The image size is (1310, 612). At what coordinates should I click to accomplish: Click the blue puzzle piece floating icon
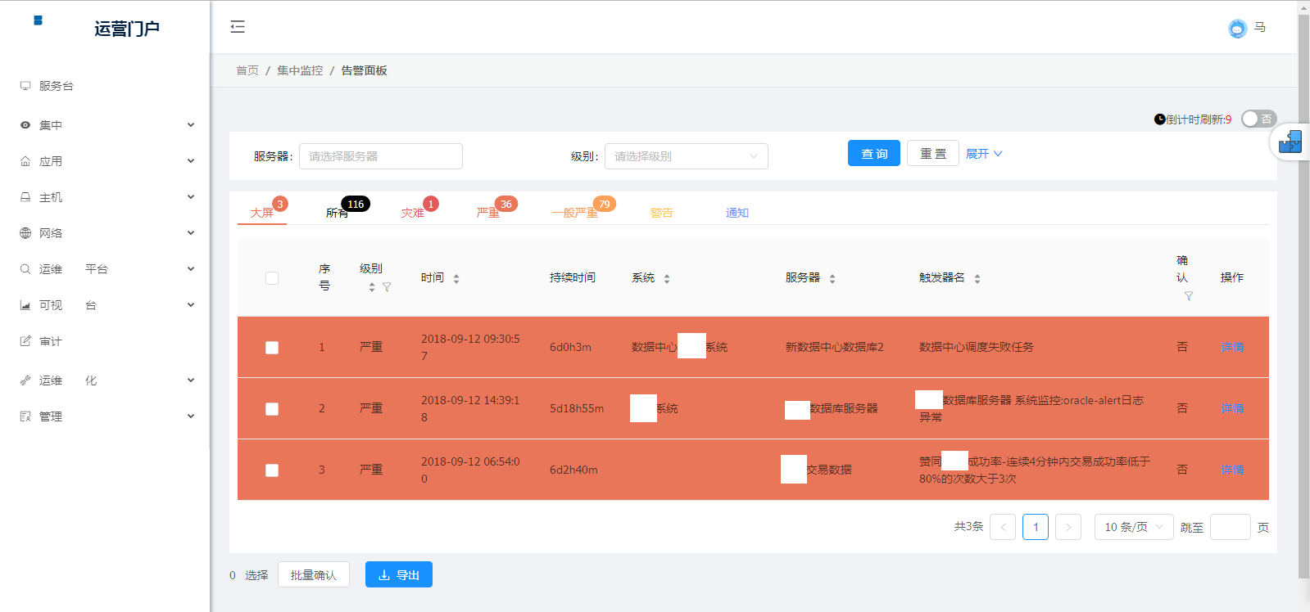coord(1290,142)
